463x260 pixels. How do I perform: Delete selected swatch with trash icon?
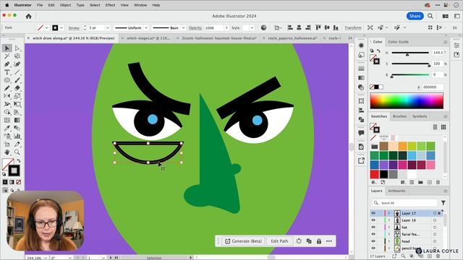click(x=438, y=182)
